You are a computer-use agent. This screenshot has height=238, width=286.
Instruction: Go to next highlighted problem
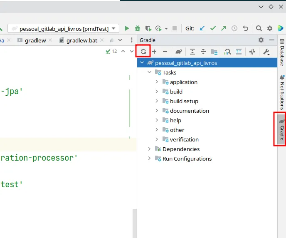131,52
